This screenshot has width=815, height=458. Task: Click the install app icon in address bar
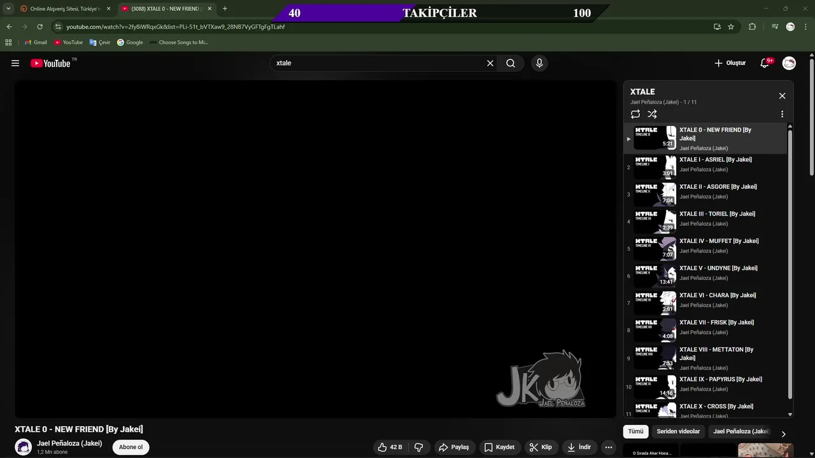pos(717,27)
